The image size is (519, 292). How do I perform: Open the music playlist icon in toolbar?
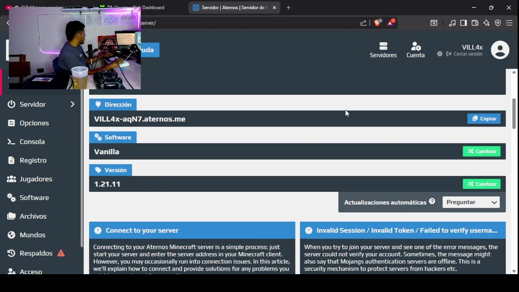tap(452, 23)
